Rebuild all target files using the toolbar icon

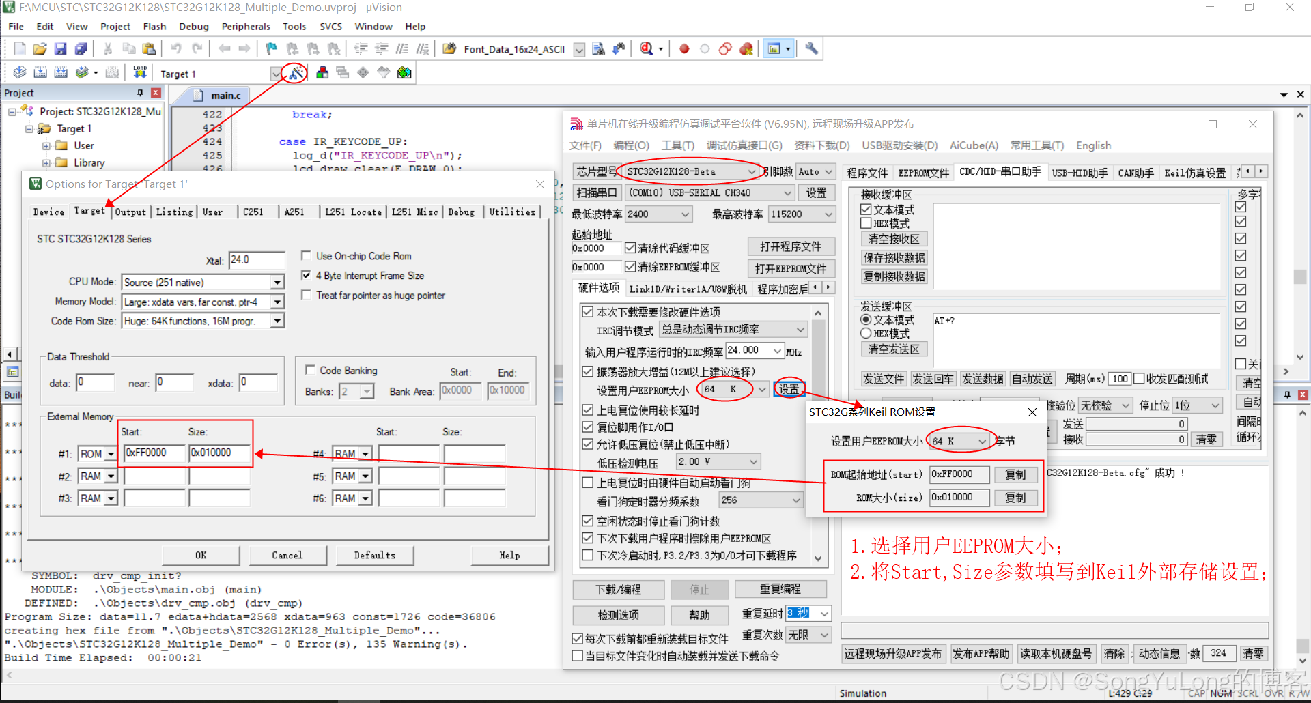[x=61, y=72]
